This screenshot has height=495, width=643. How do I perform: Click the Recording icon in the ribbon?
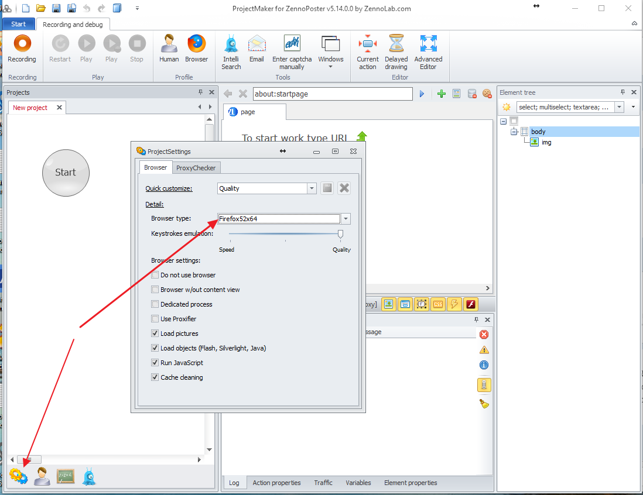[22, 44]
